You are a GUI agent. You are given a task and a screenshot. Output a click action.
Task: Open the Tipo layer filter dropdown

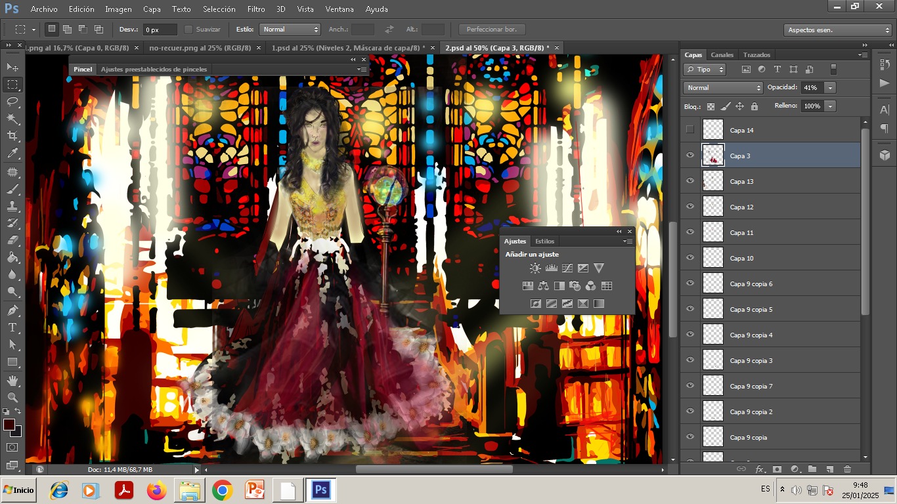(705, 69)
